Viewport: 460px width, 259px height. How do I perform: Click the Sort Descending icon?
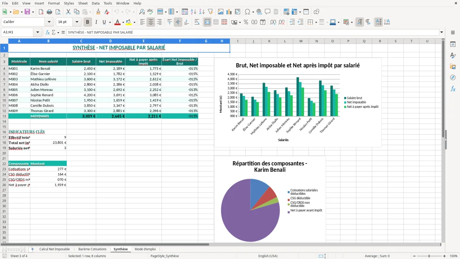(x=202, y=12)
